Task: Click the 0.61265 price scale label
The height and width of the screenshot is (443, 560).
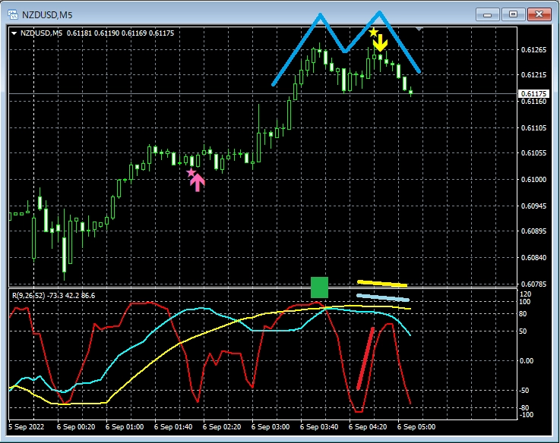Action: (533, 50)
